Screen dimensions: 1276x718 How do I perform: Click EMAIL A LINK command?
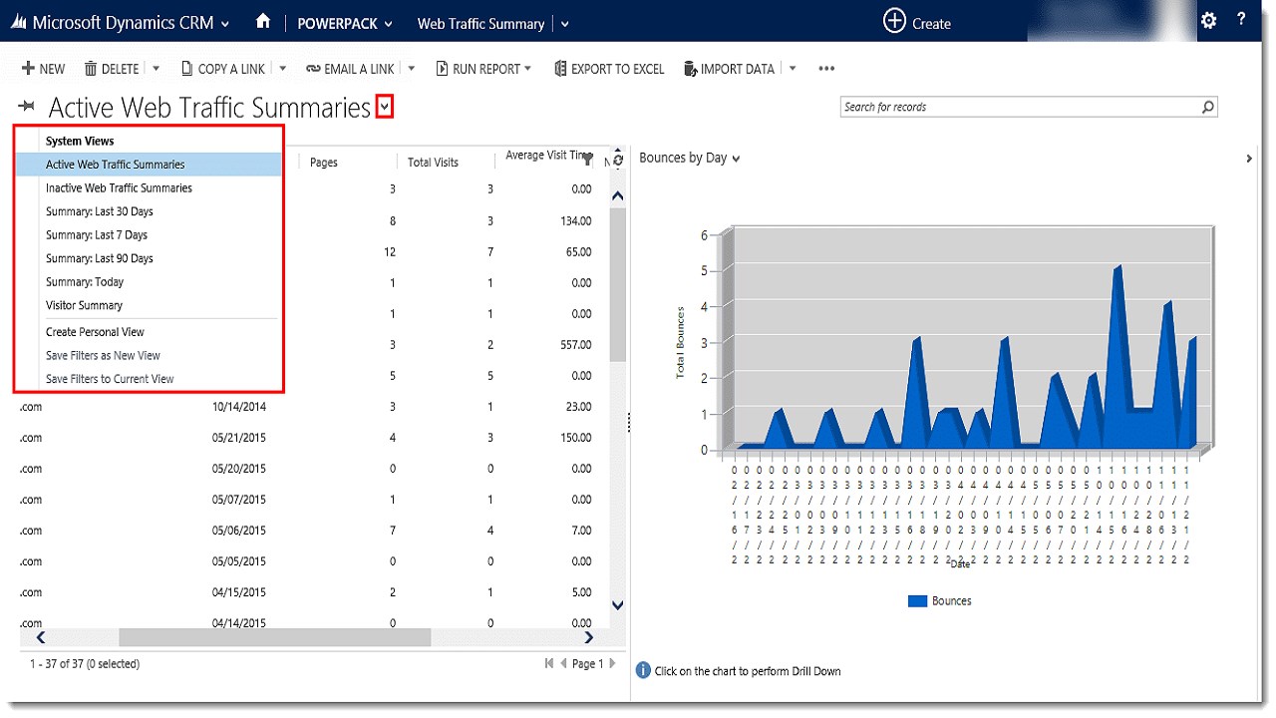click(x=350, y=69)
